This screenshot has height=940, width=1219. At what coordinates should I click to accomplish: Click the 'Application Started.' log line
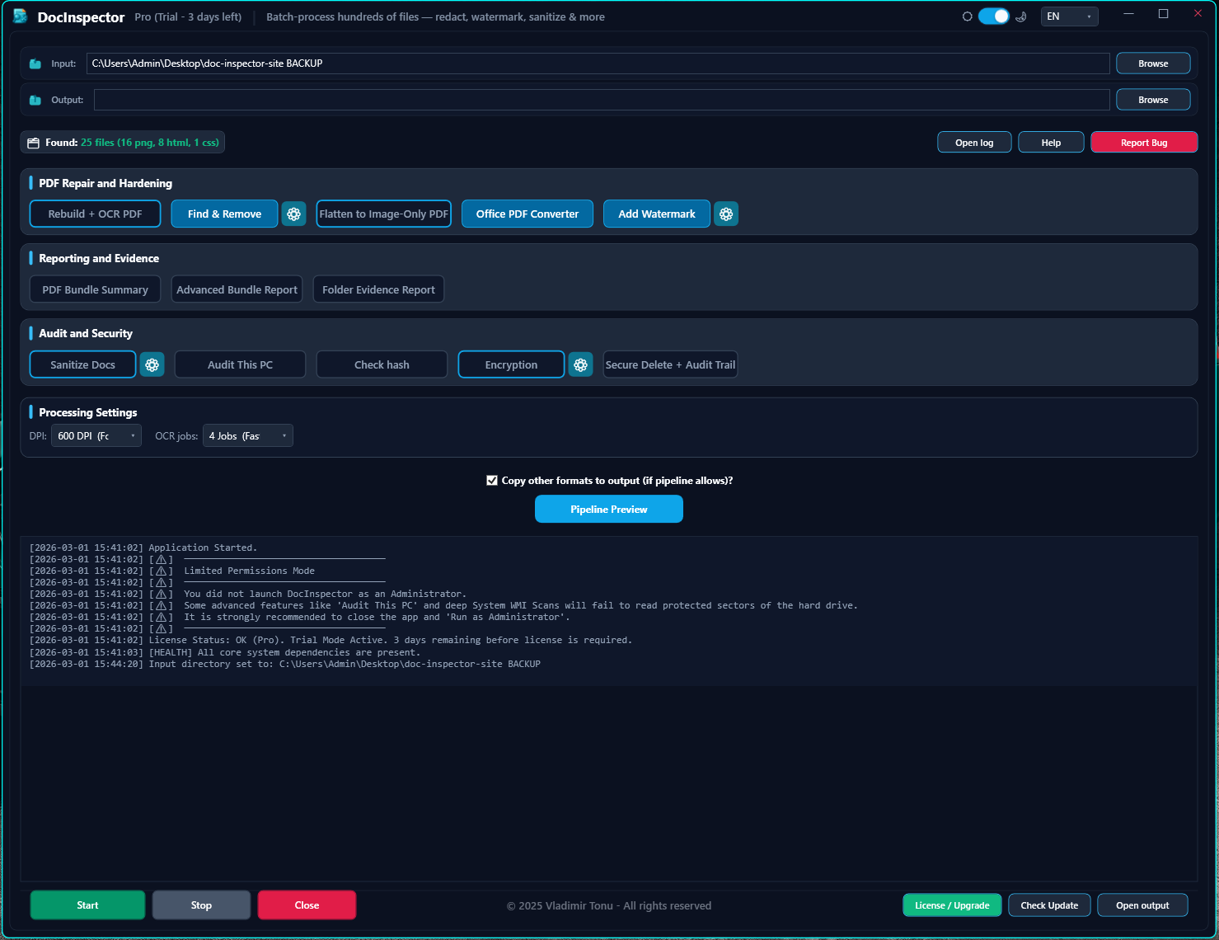point(143,548)
